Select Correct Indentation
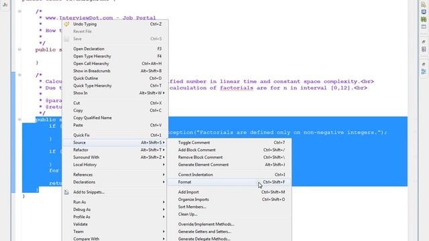 pos(229,175)
